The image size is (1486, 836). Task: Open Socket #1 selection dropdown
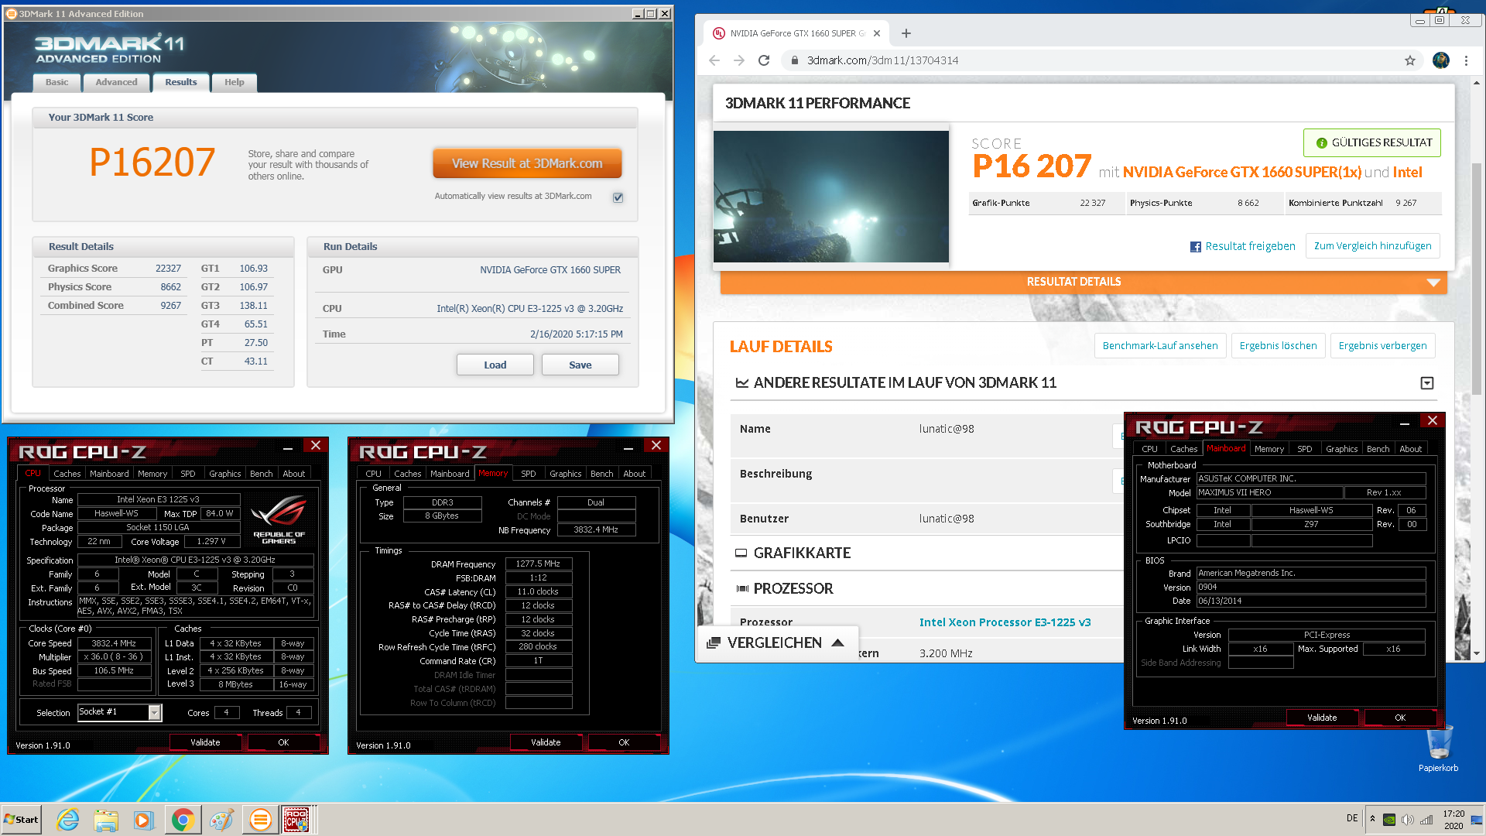click(x=155, y=712)
